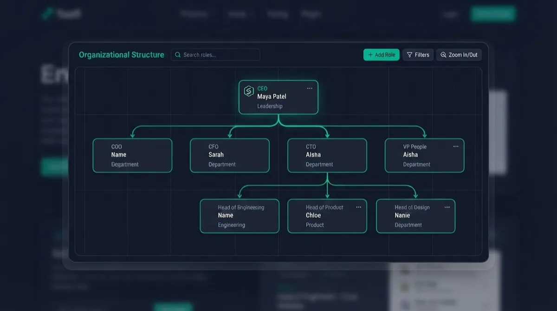557x311 pixels.
Task: Select the Head of Engineering card
Action: [x=240, y=216]
